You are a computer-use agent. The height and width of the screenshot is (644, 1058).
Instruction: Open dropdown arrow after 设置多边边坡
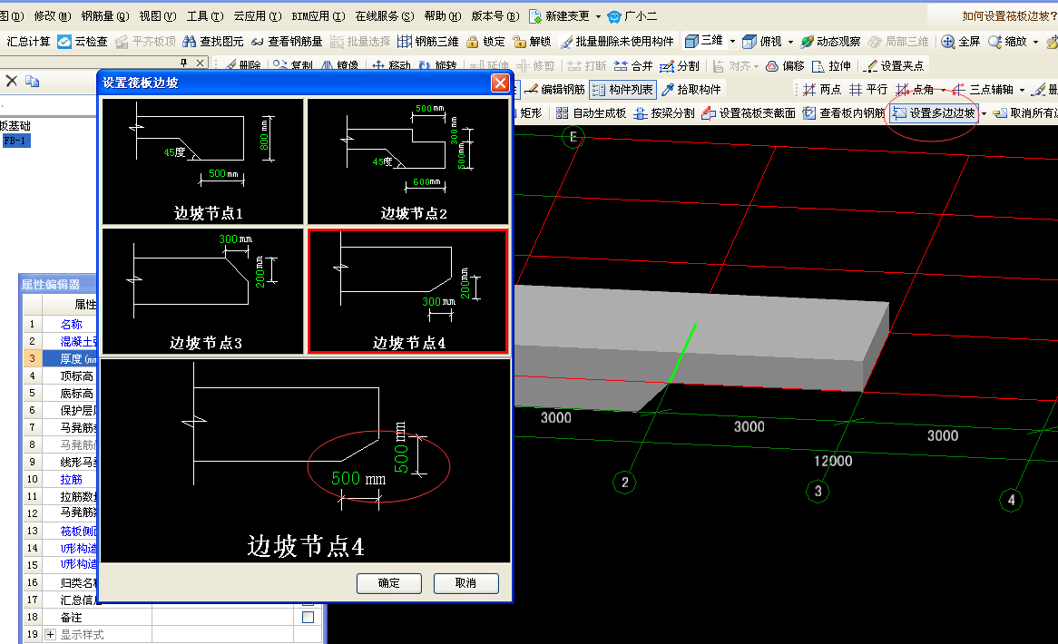tap(984, 113)
